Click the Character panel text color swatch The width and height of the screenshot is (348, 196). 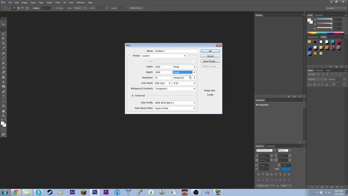[x=286, y=169]
